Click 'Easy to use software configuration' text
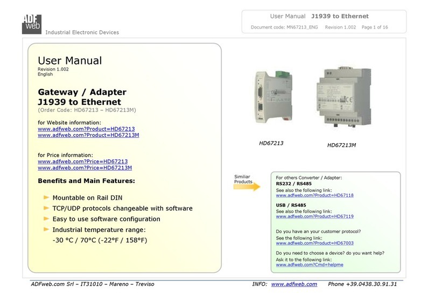The image size is (435, 302). [x=106, y=219]
